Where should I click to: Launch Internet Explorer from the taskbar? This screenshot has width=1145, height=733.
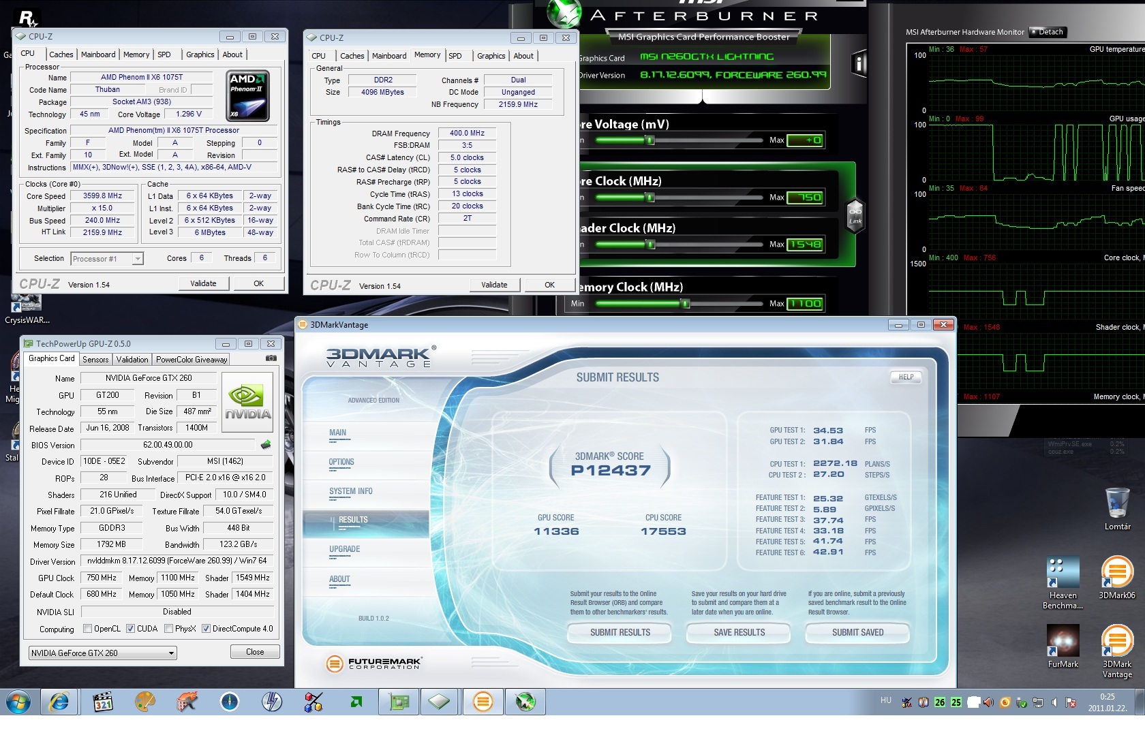click(x=59, y=702)
